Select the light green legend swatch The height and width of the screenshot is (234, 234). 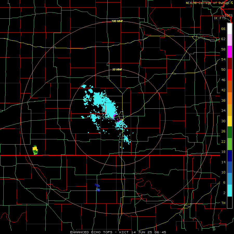pos(230,144)
